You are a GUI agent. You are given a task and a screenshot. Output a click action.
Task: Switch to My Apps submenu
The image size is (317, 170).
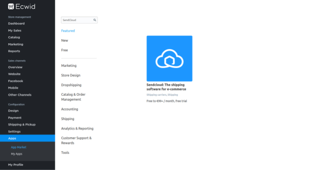coord(16,154)
